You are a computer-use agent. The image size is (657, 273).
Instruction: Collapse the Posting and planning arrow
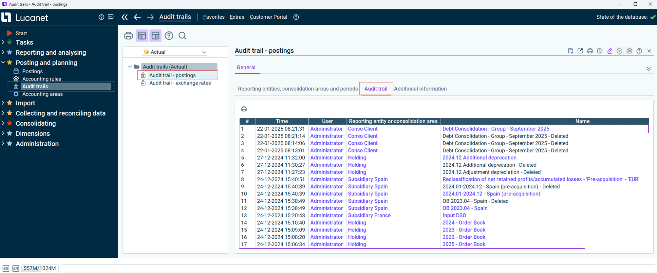pos(3,63)
